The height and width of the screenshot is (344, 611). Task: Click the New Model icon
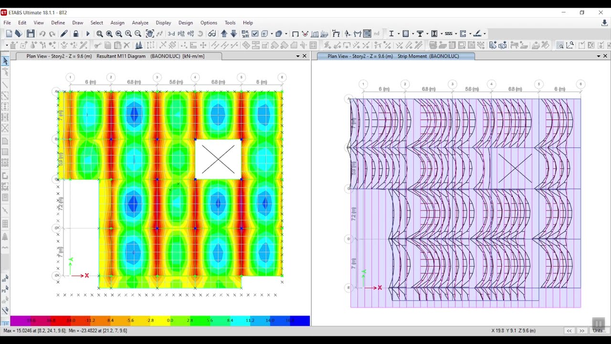pos(9,33)
